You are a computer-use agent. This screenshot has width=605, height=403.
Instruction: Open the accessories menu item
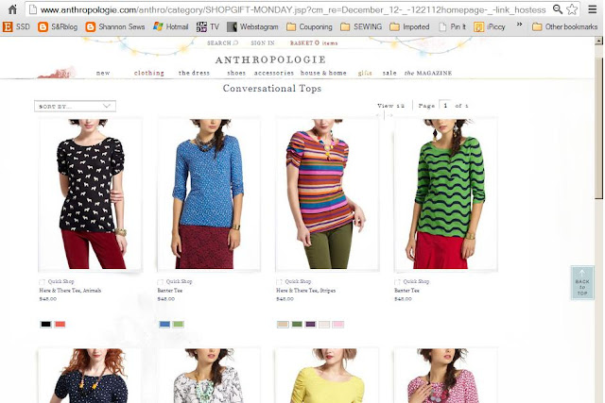point(274,73)
